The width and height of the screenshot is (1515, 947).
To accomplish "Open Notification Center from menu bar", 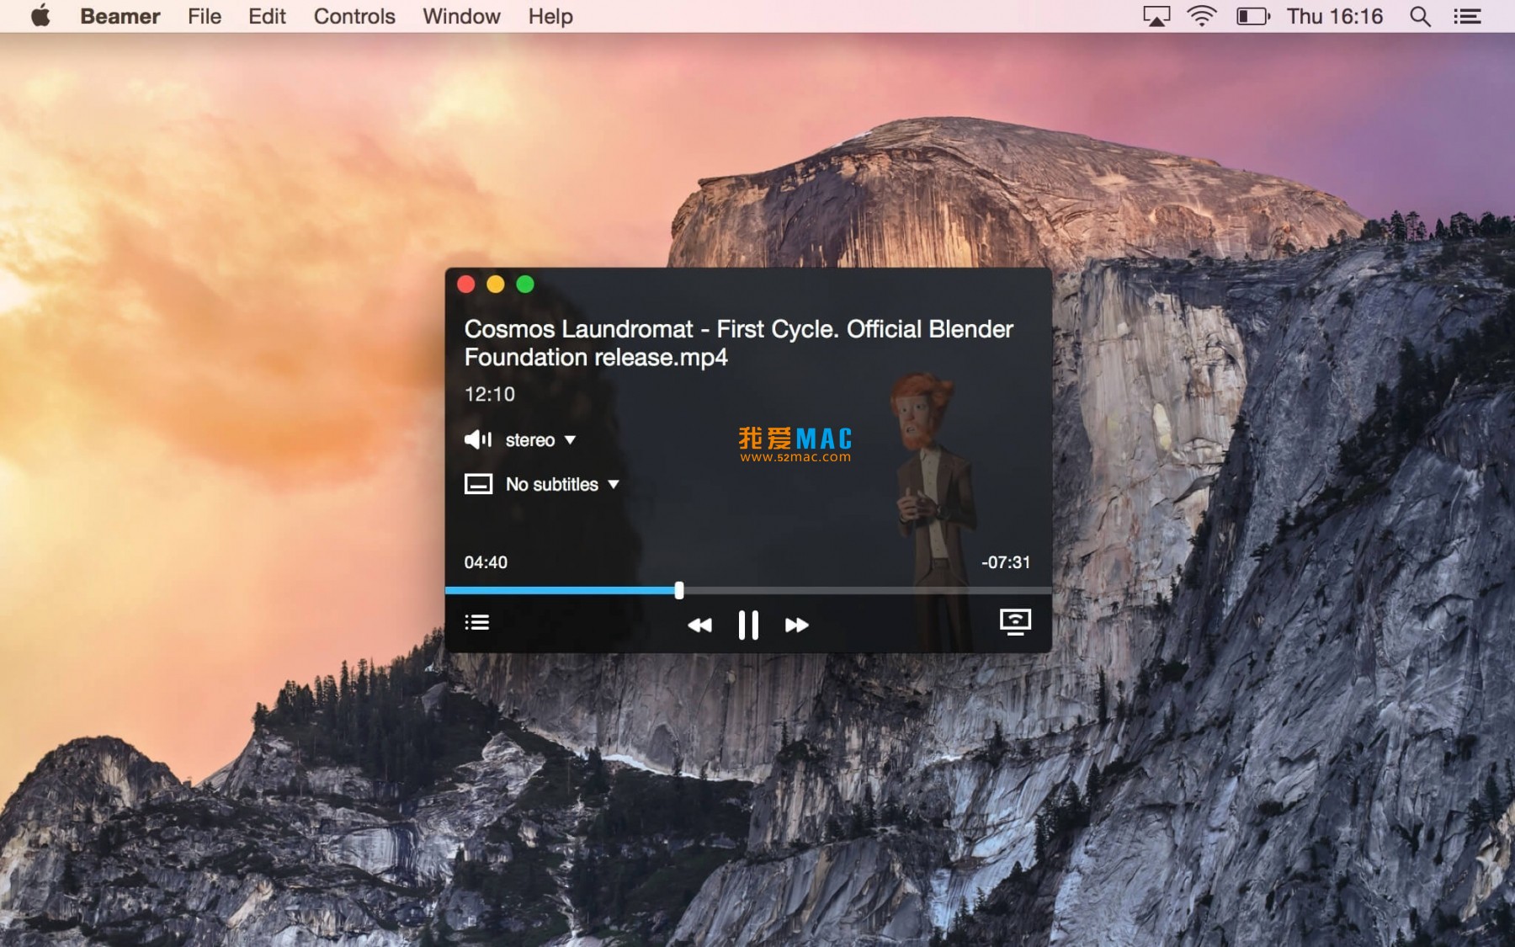I will [x=1466, y=15].
